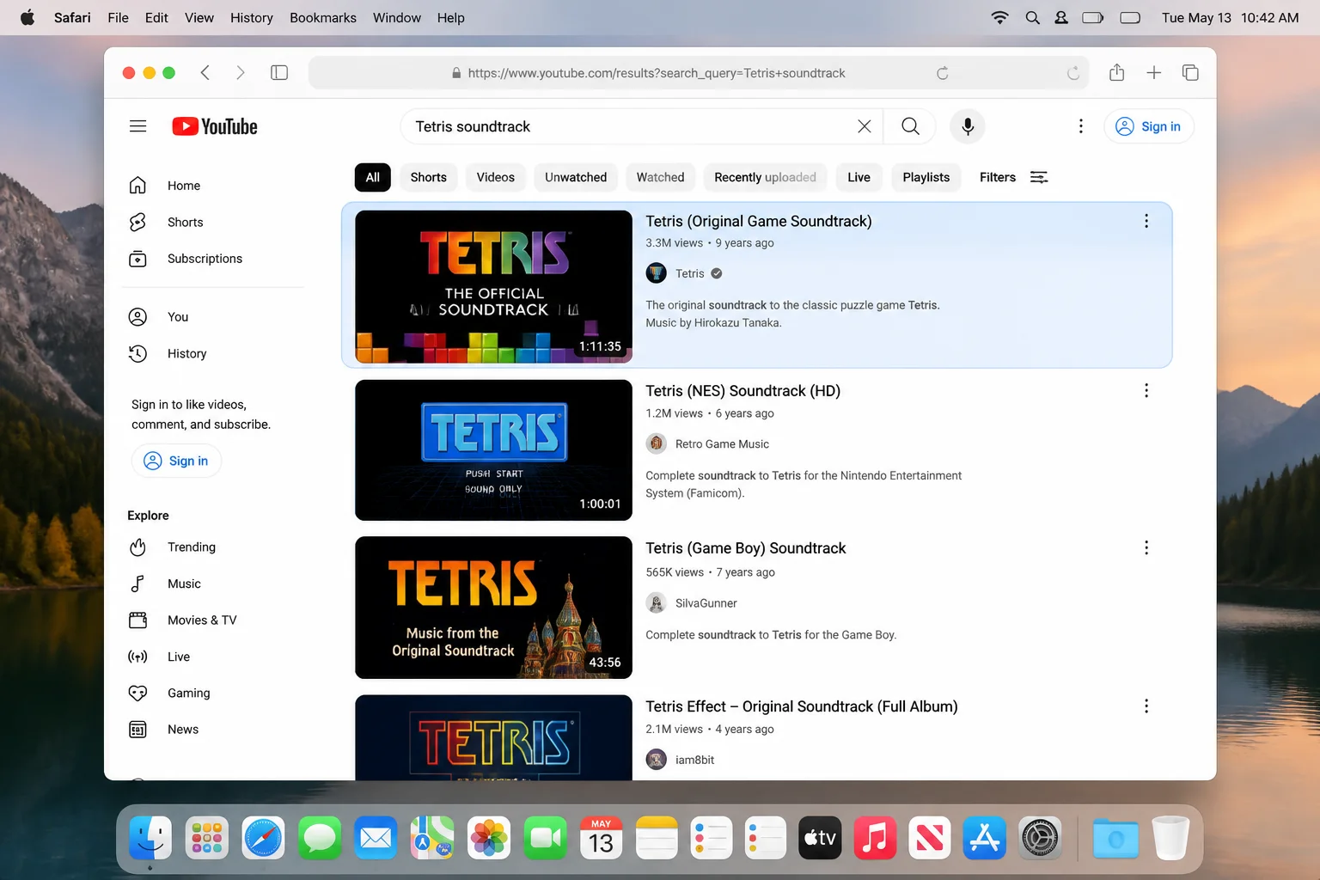Open YouTube settings three-dot menu in header
Viewport: 1320px width, 880px height.
[1080, 126]
